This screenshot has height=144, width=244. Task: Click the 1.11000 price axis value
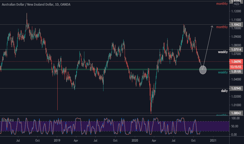point(236,20)
